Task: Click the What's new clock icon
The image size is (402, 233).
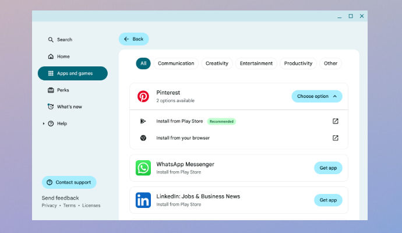Action: pos(51,107)
